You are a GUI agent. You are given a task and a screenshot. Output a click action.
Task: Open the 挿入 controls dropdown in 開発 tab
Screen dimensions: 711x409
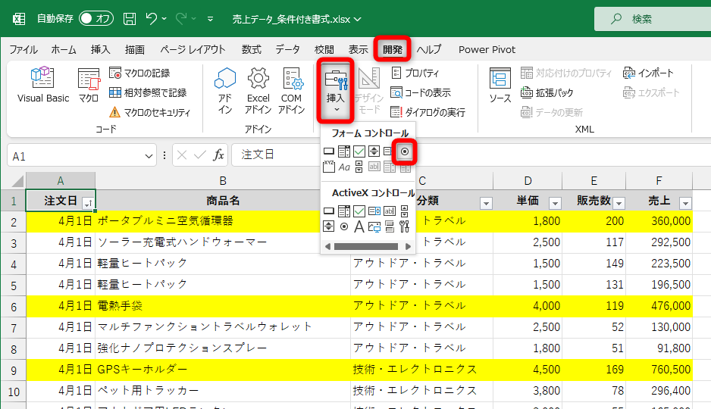[336, 91]
